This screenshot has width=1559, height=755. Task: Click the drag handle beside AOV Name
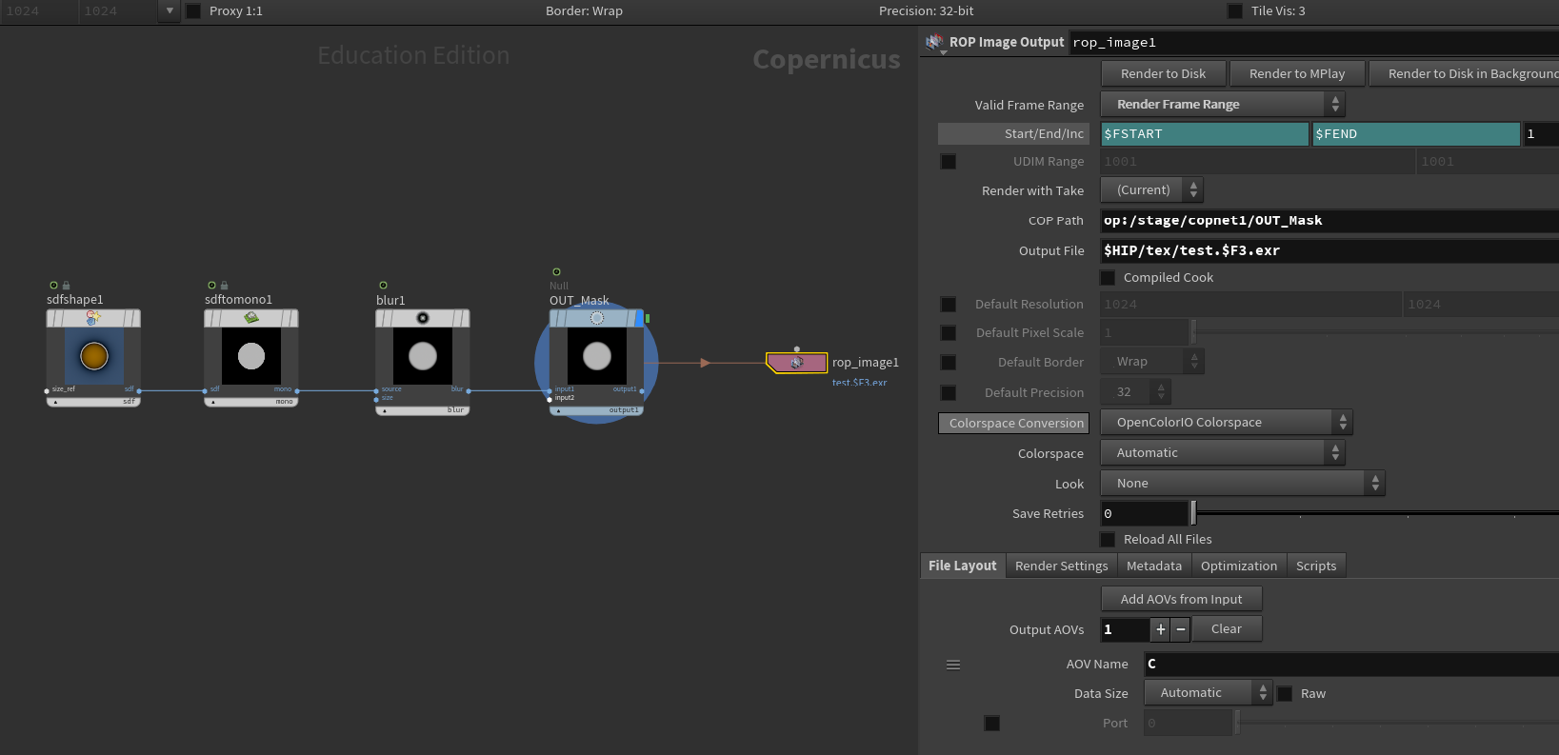(x=952, y=665)
